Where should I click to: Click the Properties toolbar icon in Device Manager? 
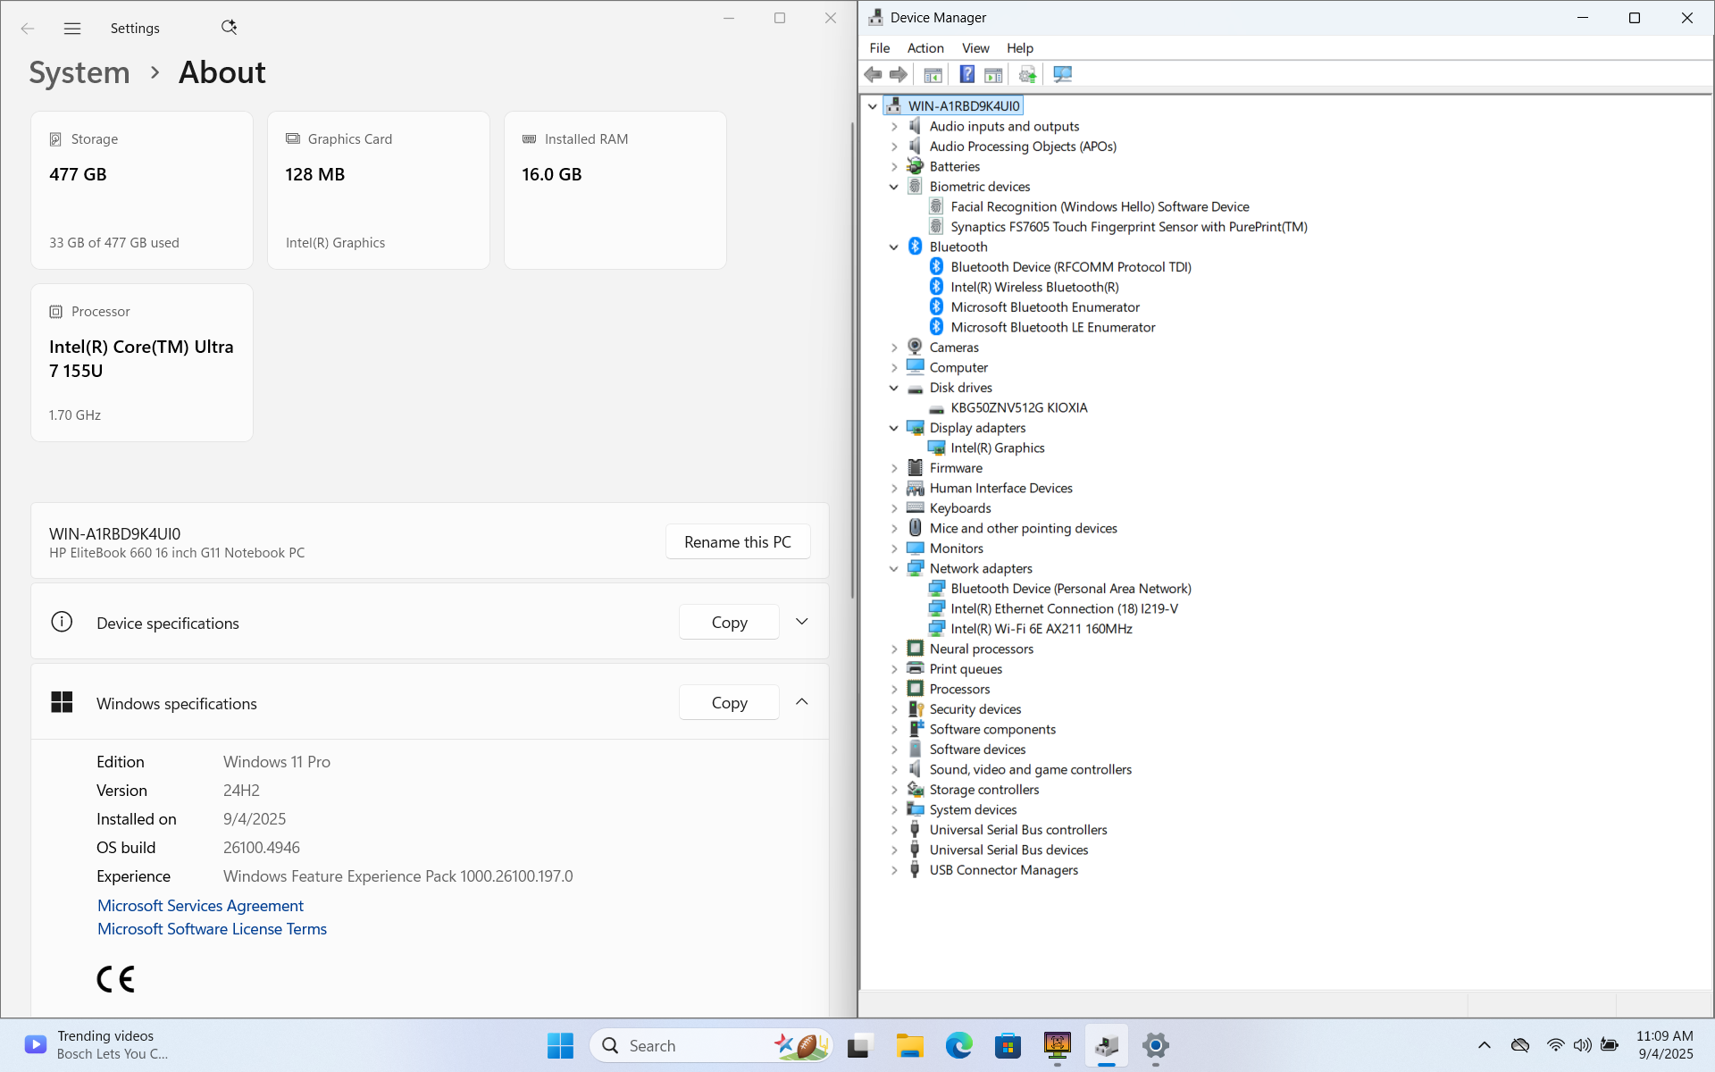point(993,74)
